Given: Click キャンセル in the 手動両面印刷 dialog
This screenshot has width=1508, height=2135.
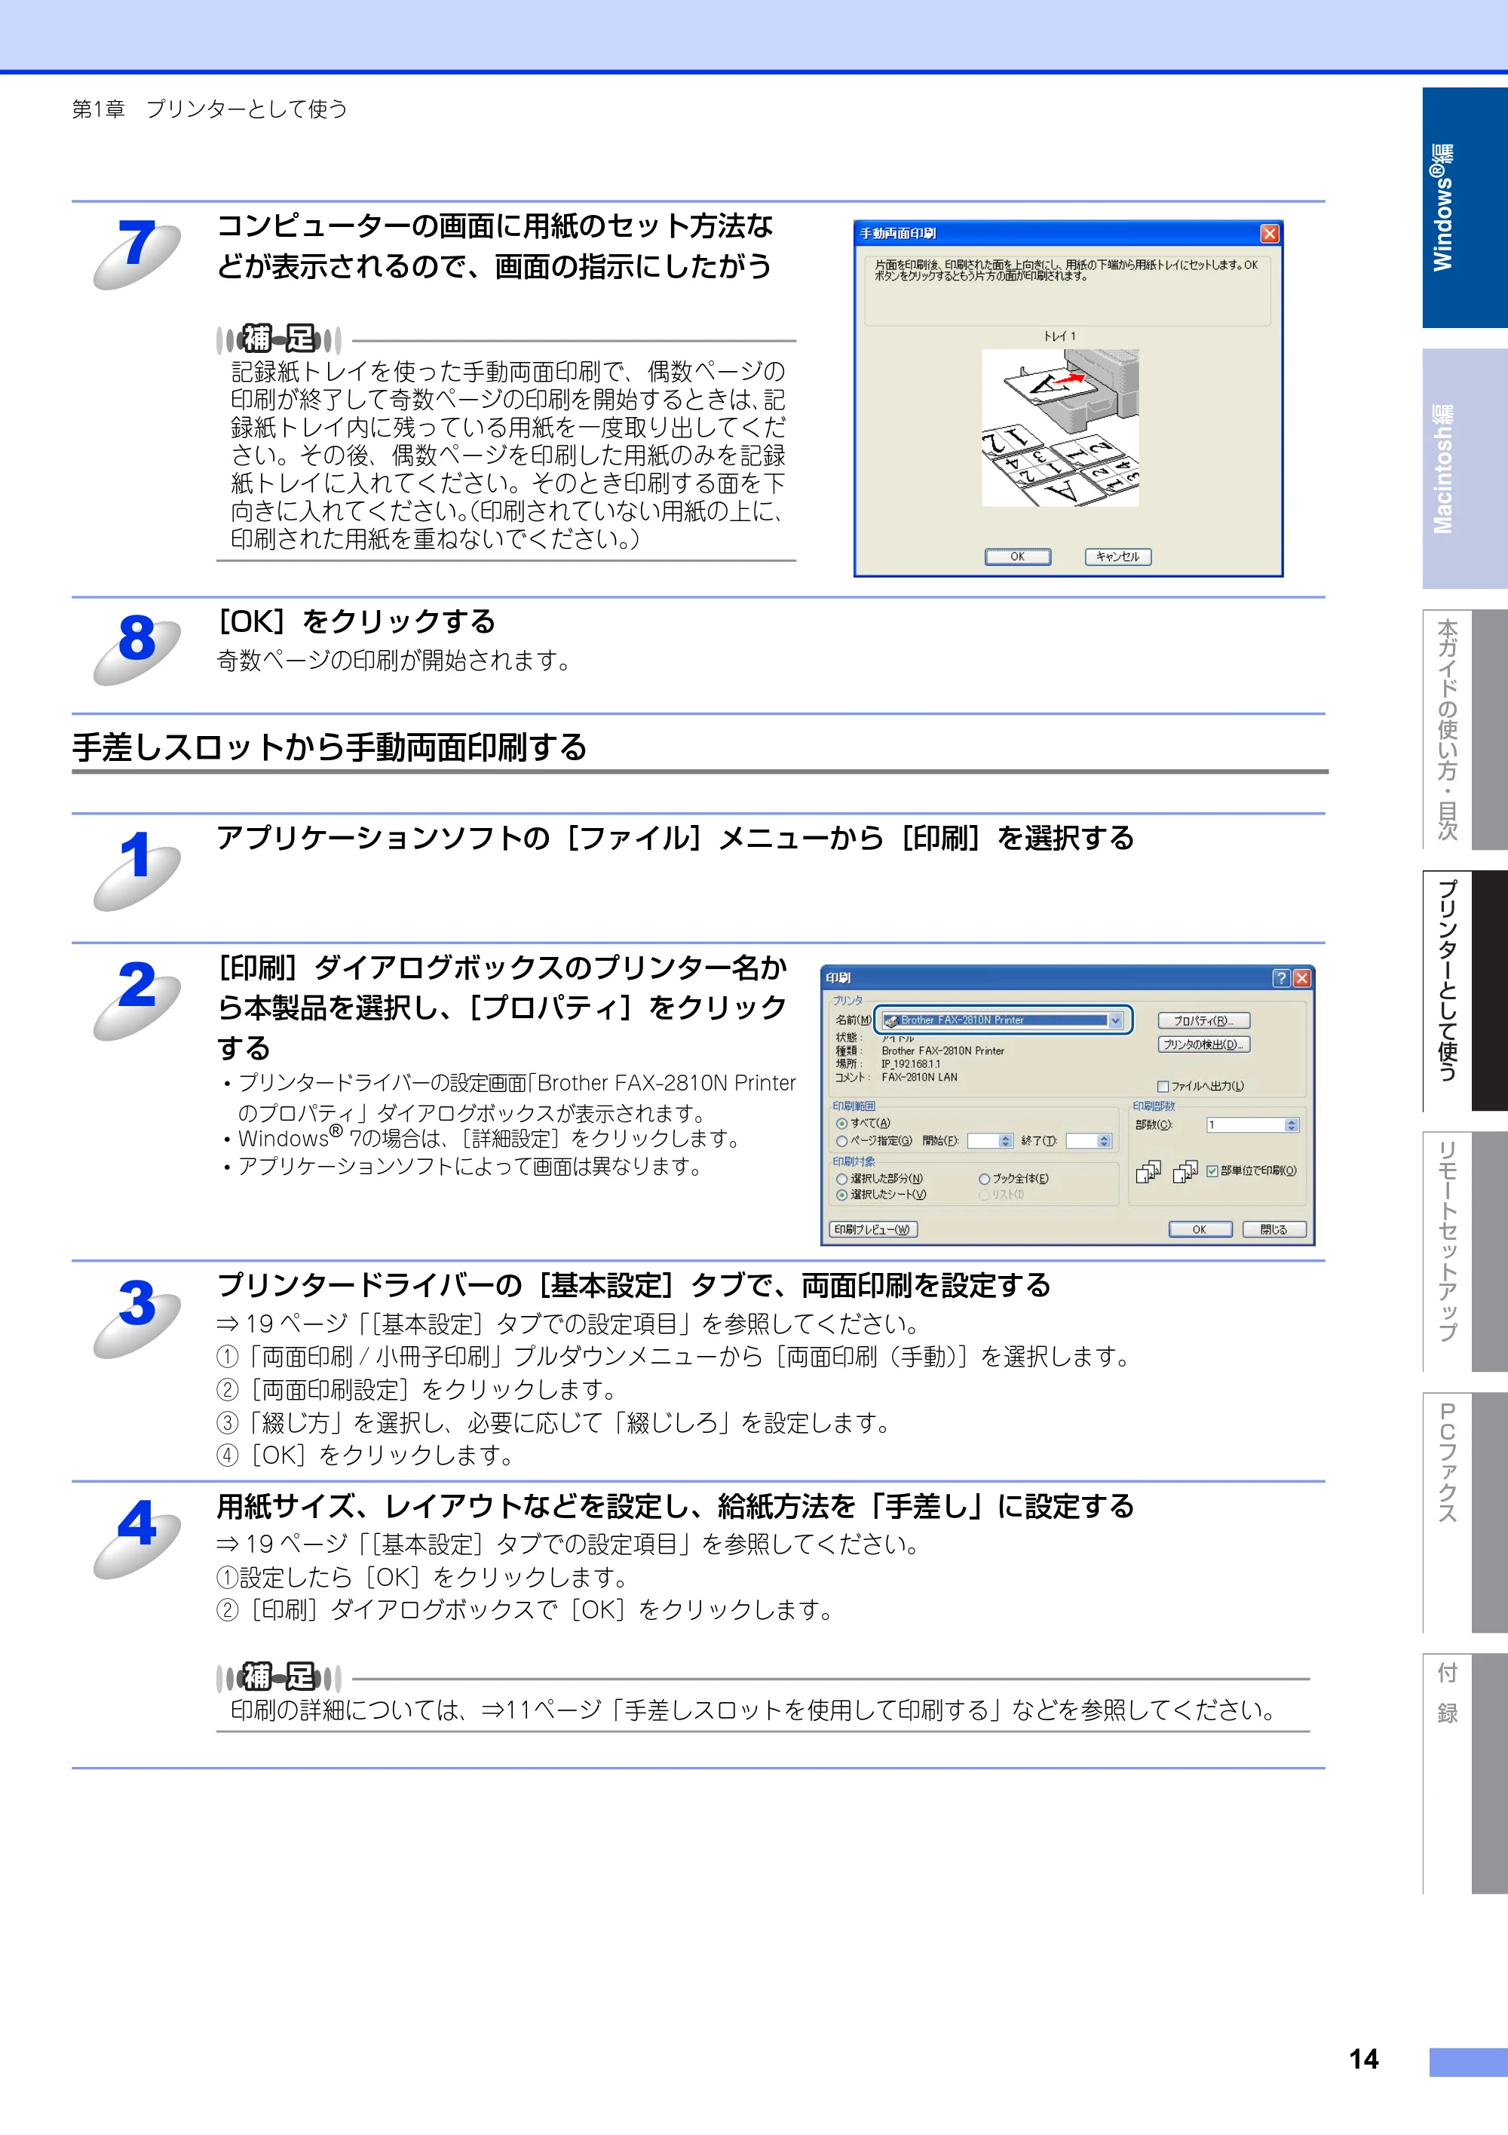Looking at the screenshot, I should [1117, 557].
